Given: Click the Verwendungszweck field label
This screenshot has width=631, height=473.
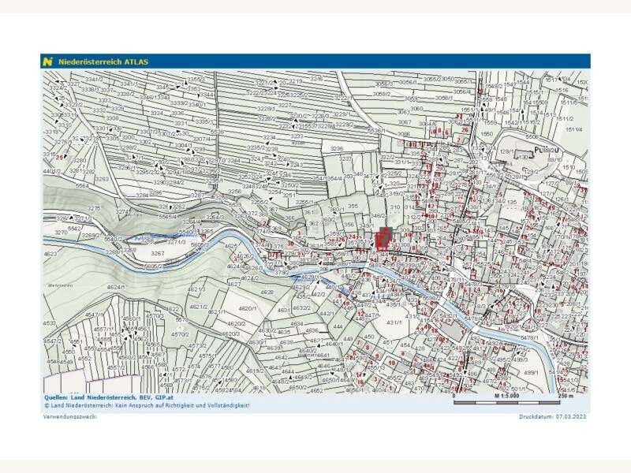Looking at the screenshot, I should (x=69, y=416).
